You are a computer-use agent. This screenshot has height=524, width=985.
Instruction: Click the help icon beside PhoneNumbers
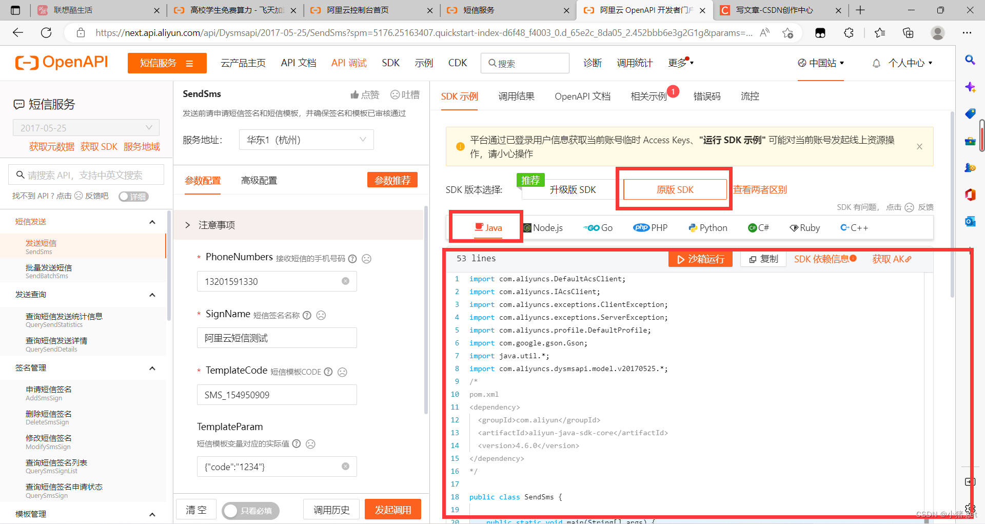click(352, 259)
